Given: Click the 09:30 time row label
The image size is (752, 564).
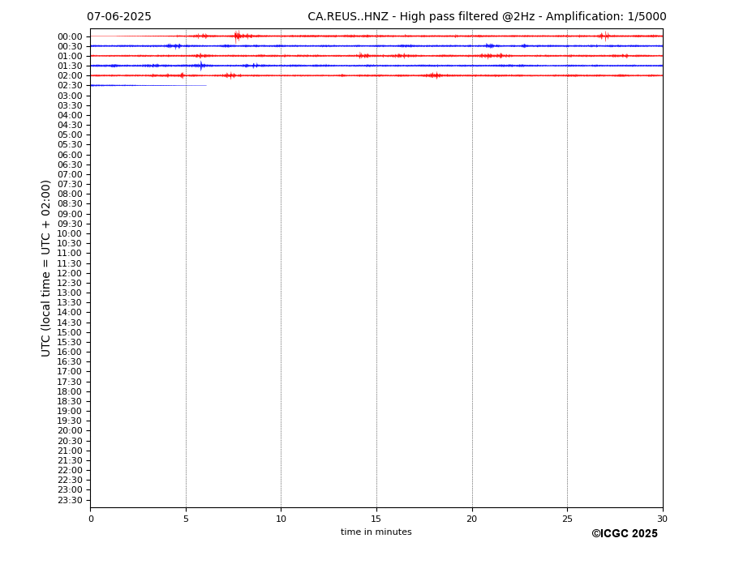Looking at the screenshot, I should [x=70, y=224].
